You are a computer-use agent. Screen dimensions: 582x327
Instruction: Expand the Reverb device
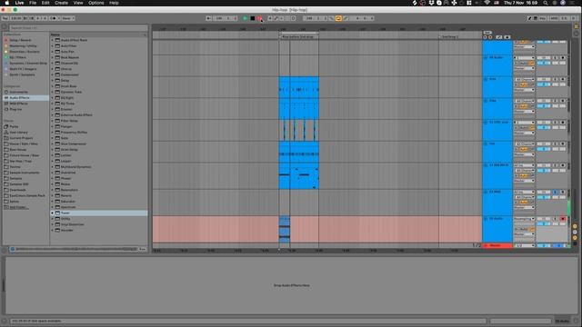[x=53, y=196]
